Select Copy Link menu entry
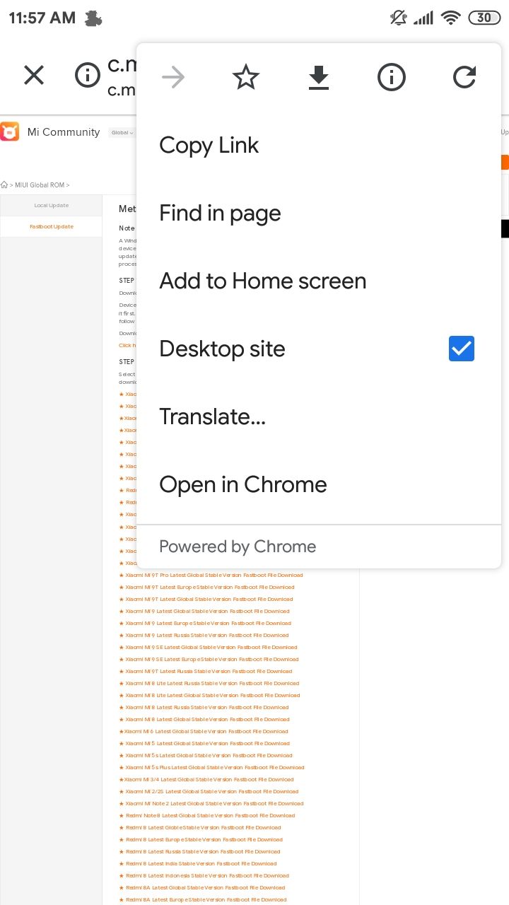509x905 pixels. pyautogui.click(x=319, y=145)
